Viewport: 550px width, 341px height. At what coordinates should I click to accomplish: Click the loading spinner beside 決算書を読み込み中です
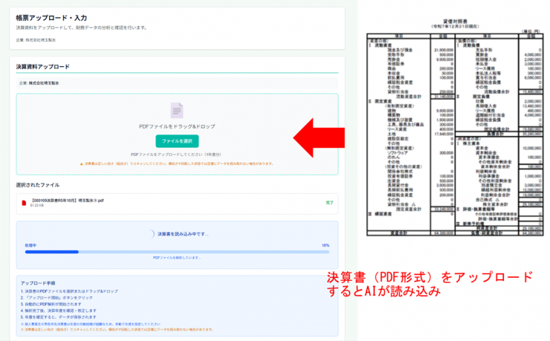coord(151,234)
